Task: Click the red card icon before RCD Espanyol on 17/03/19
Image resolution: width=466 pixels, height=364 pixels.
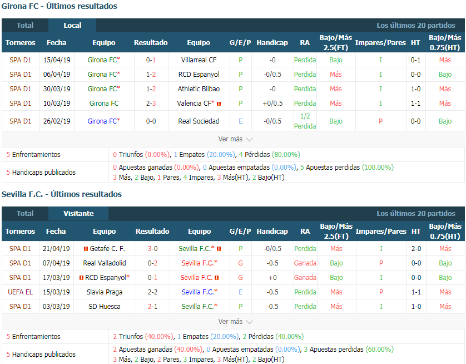Action: pyautogui.click(x=81, y=278)
